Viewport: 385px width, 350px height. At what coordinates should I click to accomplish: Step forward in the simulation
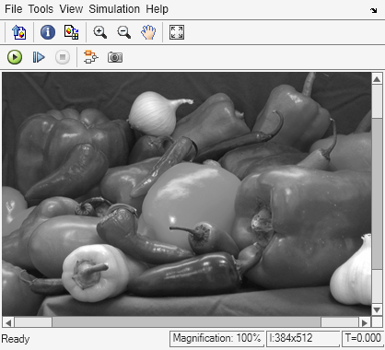39,57
